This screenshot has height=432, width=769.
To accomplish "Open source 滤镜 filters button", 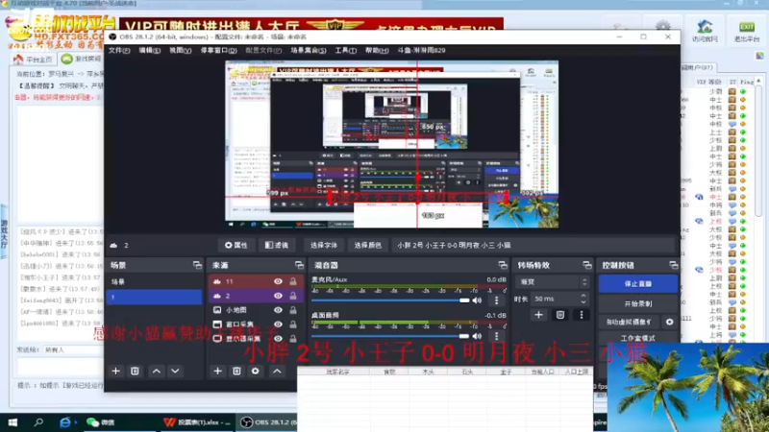I will 277,245.
